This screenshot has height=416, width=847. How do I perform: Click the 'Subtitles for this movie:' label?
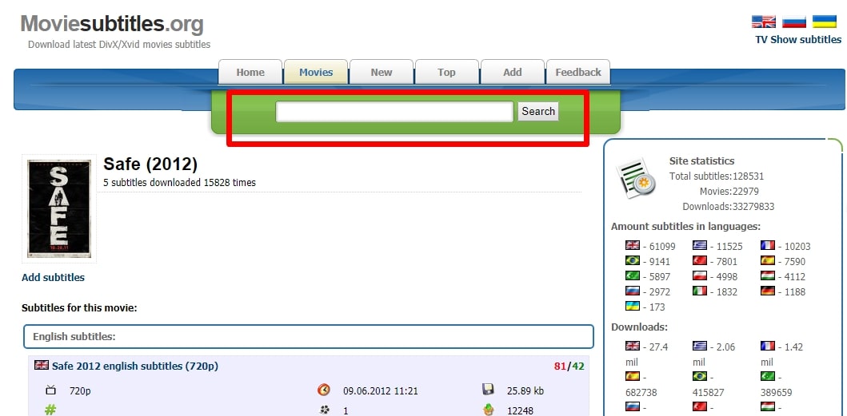click(x=79, y=308)
